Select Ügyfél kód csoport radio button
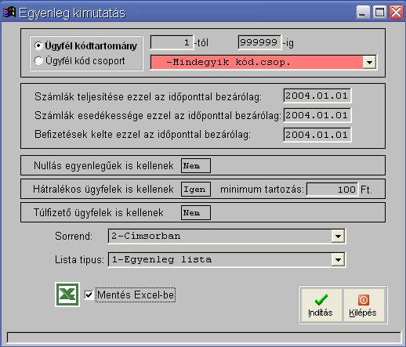The height and width of the screenshot is (347, 406). (x=38, y=61)
